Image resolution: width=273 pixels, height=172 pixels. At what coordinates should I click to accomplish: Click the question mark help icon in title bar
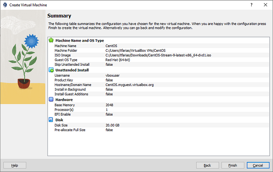[252, 5]
